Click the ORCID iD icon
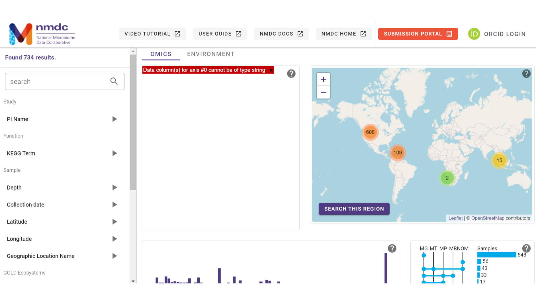Viewport: 536px width, 302px height. 474,34
